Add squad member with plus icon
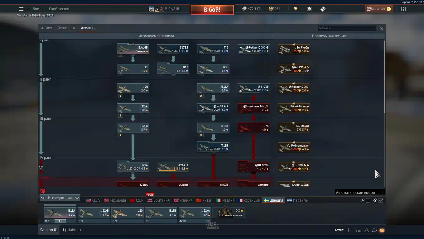The width and height of the screenshot is (424, 239). [349, 230]
